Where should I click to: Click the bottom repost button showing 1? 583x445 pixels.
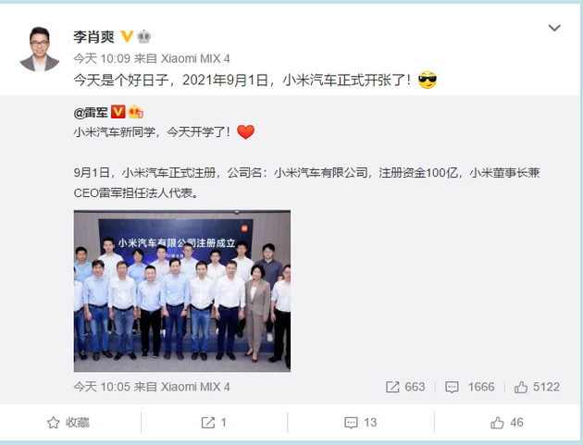[x=214, y=423]
